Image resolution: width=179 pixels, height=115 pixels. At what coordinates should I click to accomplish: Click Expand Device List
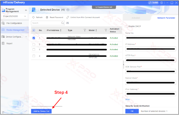coord(104,7)
